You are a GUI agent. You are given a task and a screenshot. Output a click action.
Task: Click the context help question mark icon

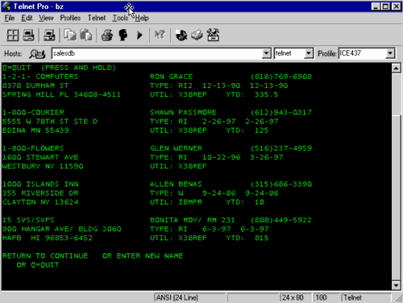(x=160, y=35)
